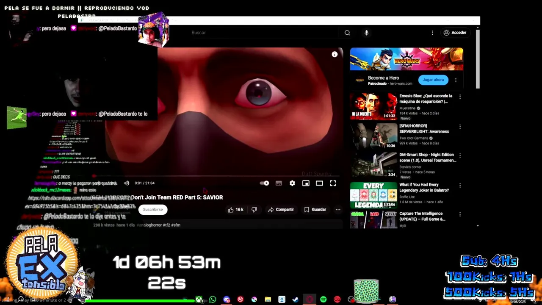Open the video info card icon
The image size is (542, 305).
point(335,54)
